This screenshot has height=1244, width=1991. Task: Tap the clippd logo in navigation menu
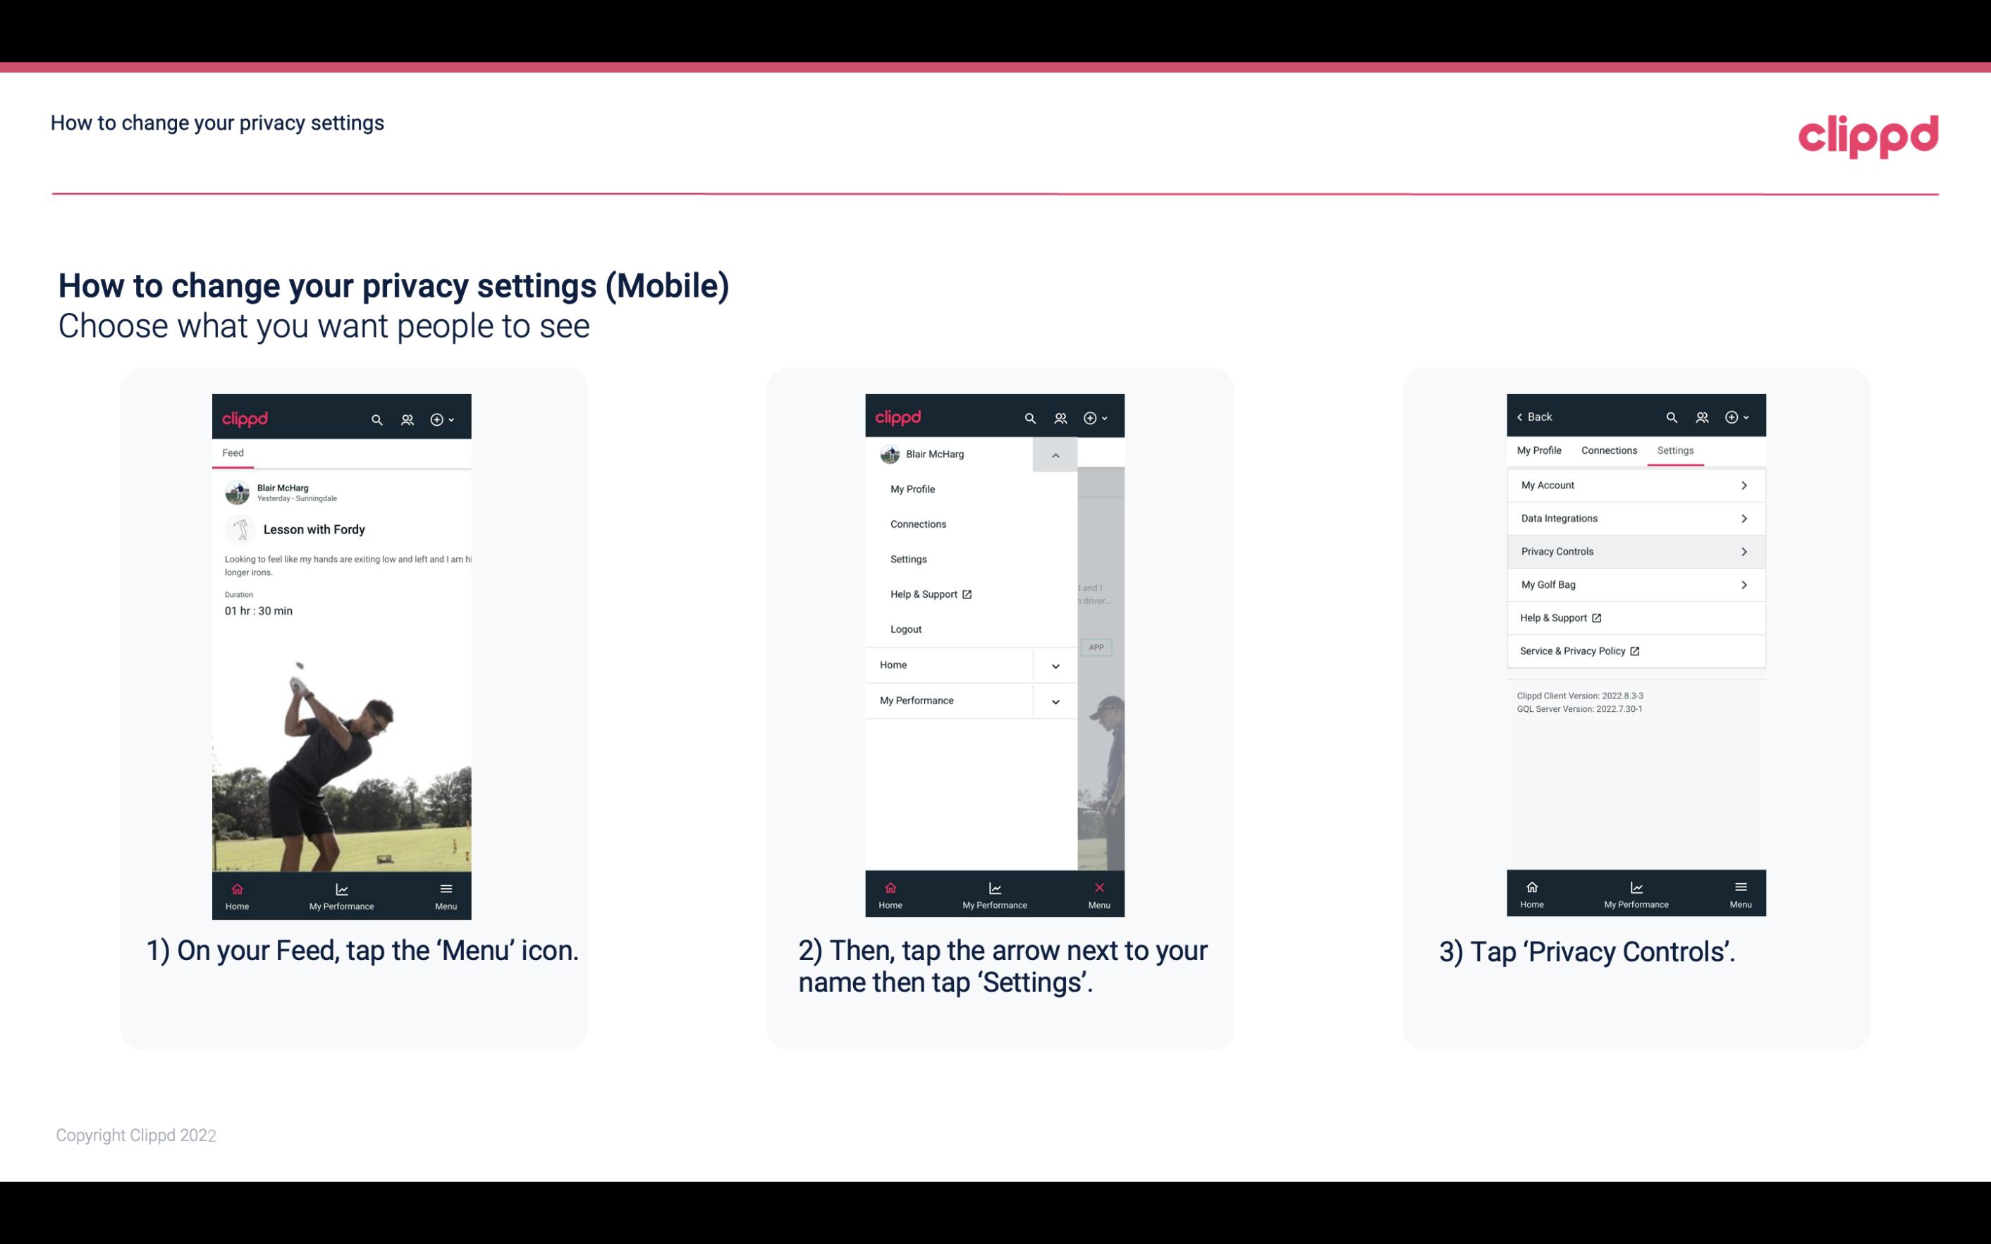click(899, 416)
